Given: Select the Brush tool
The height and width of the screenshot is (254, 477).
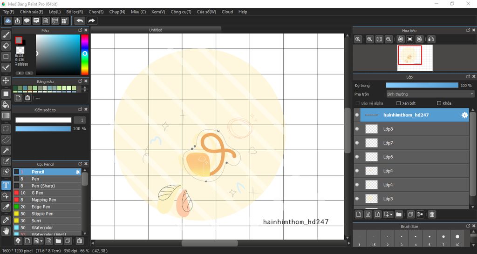Looking at the screenshot, I should pos(6,35).
